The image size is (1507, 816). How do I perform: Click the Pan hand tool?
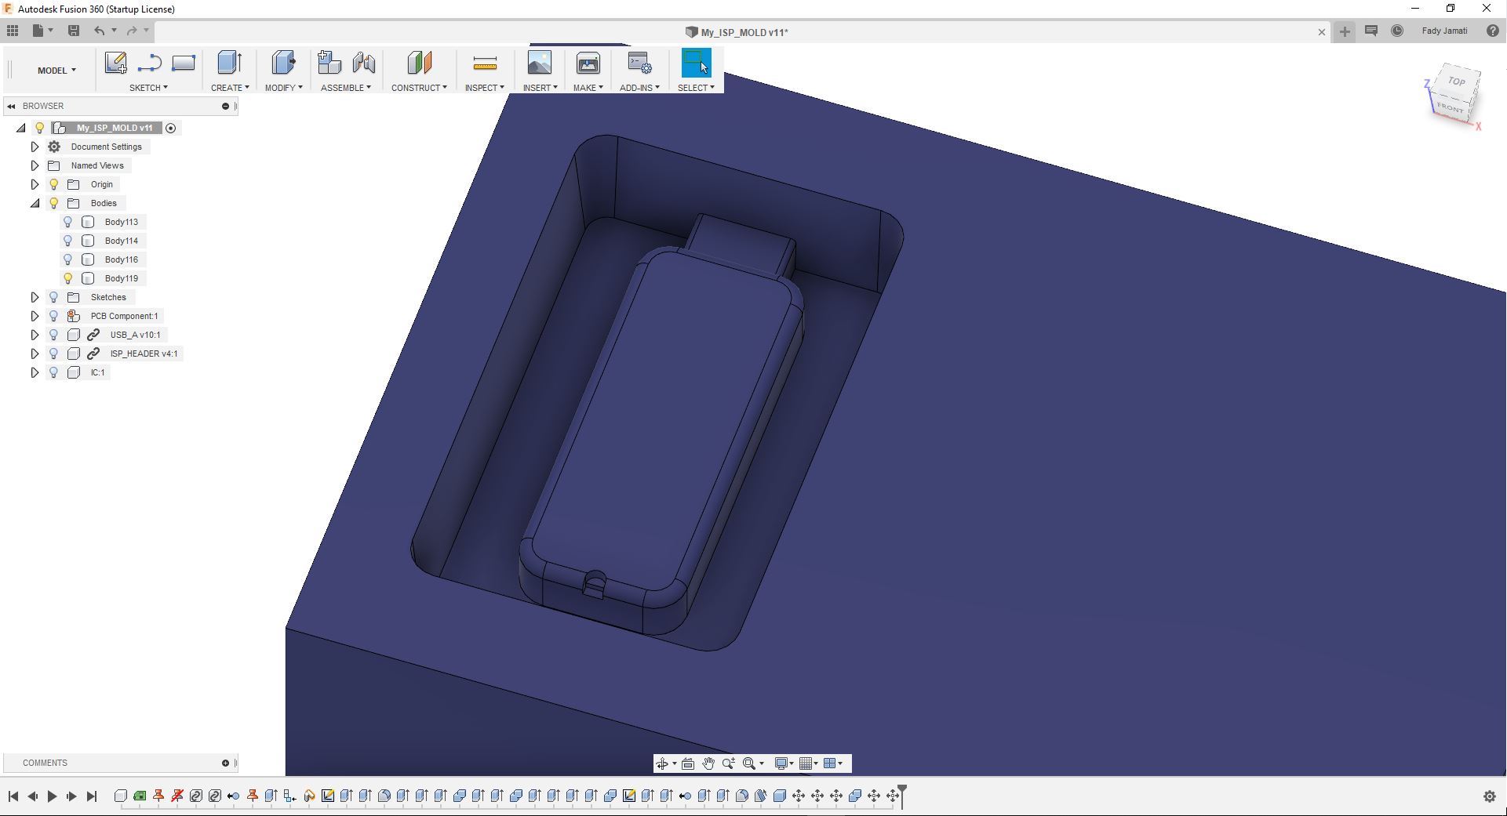click(708, 763)
